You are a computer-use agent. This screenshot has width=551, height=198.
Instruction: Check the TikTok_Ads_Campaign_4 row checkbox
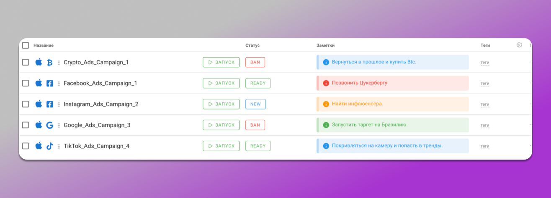(x=26, y=146)
